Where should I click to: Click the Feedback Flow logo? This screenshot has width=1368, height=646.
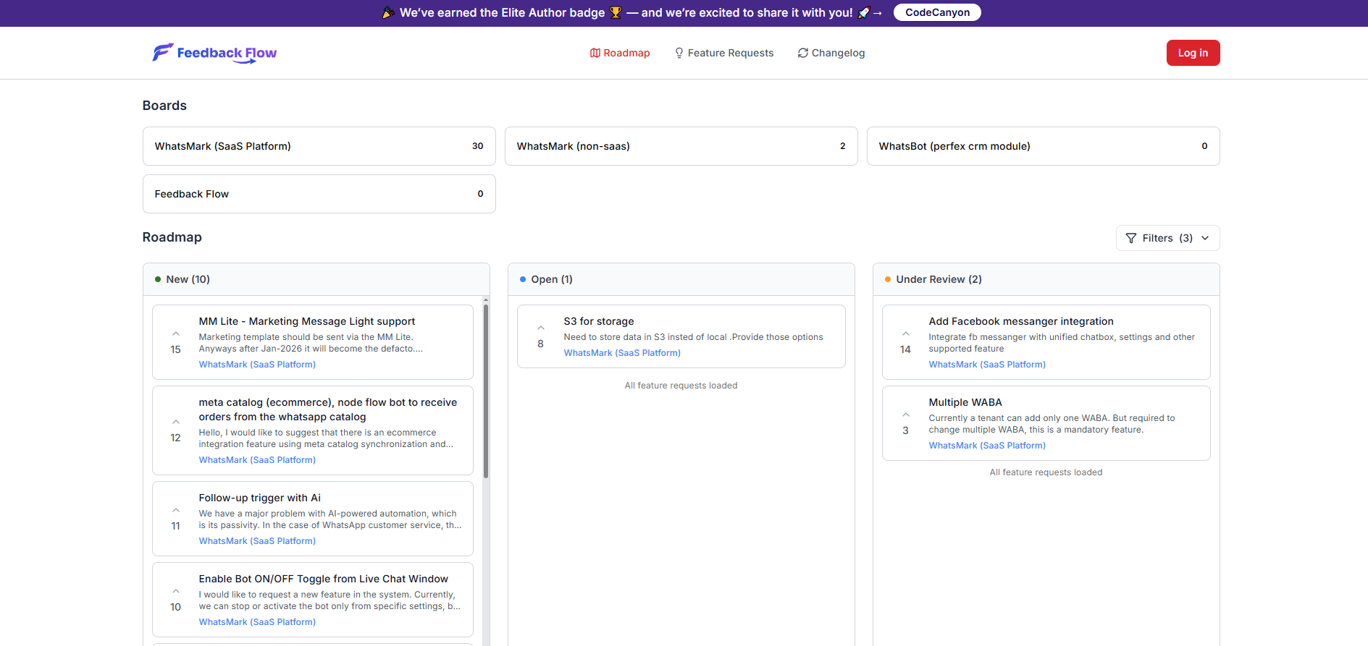point(214,53)
